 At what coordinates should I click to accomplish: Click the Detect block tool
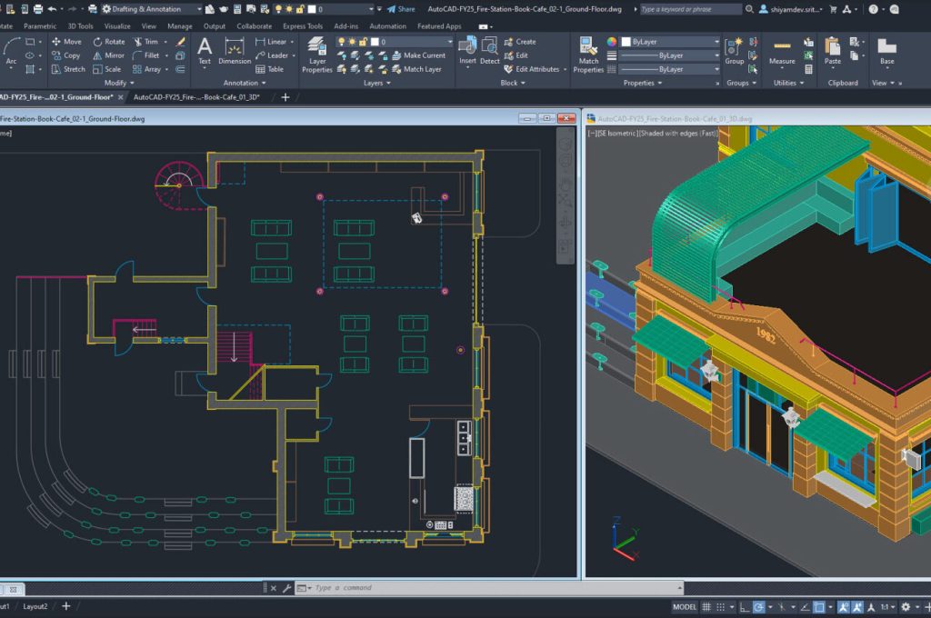(489, 51)
